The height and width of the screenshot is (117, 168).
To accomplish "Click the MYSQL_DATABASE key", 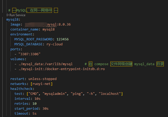I will [x=28, y=44].
